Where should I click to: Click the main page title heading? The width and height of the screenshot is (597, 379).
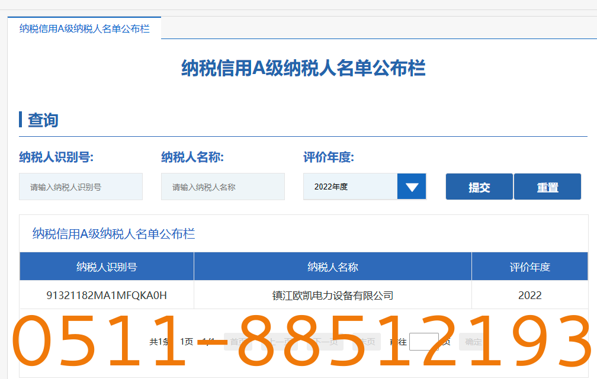tap(303, 68)
